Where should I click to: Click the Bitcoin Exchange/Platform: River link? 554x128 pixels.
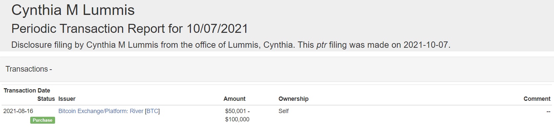(x=101, y=111)
